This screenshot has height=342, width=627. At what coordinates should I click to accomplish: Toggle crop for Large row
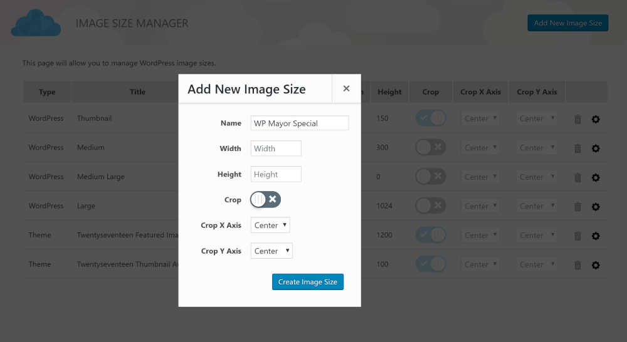tap(431, 205)
